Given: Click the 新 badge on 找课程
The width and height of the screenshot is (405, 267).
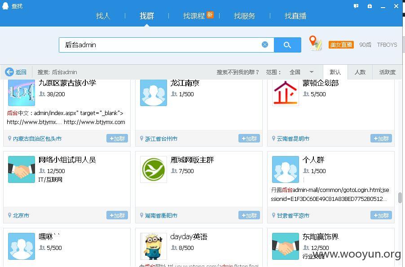Looking at the screenshot, I should (x=210, y=15).
